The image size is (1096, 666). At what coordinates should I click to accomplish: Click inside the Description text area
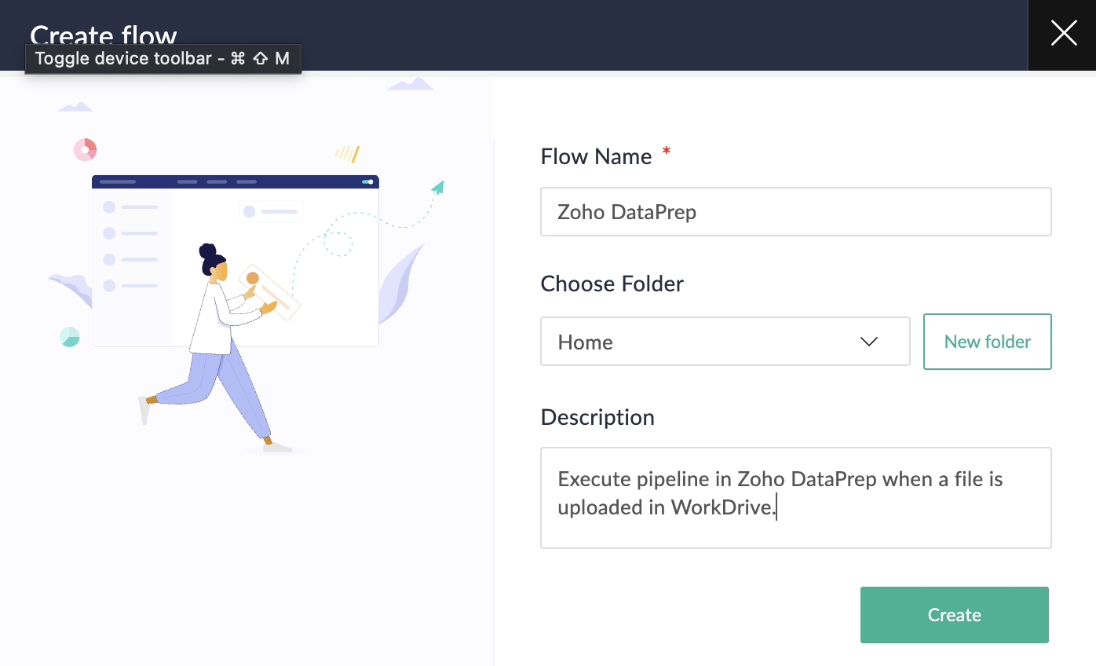(796, 498)
